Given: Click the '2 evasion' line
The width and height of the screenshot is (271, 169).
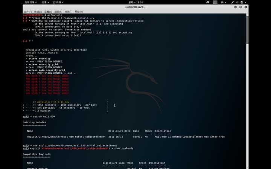Looking at the screenshot, I should (44, 111).
